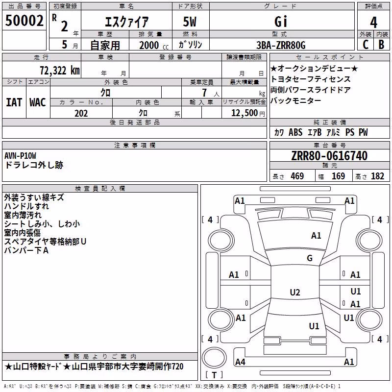
Task: Select interior grade B
Action: click(x=381, y=45)
